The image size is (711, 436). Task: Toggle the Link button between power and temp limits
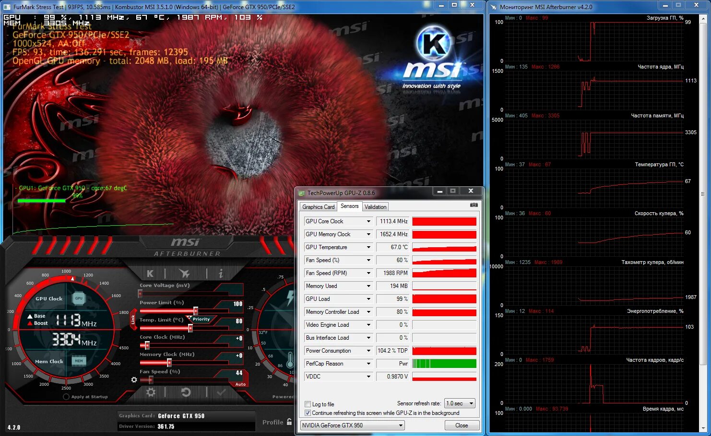pyautogui.click(x=133, y=320)
